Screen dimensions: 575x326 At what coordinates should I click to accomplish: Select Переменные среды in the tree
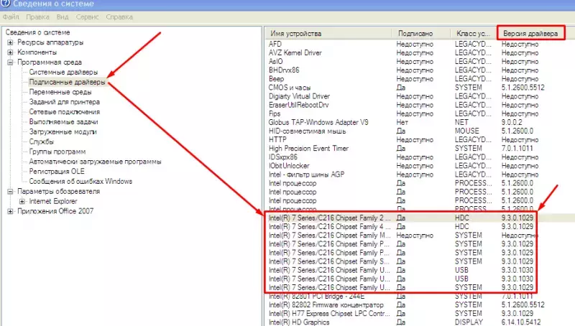pos(60,92)
